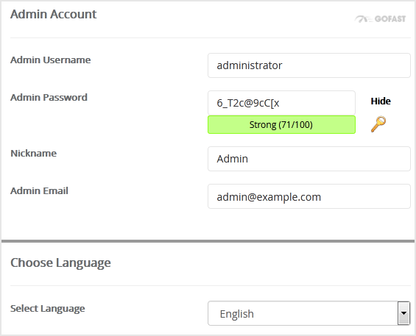Click the Admin Account section heading
416x336 pixels.
click(x=53, y=14)
